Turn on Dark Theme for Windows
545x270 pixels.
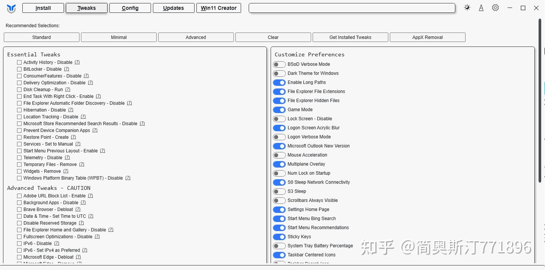(279, 73)
